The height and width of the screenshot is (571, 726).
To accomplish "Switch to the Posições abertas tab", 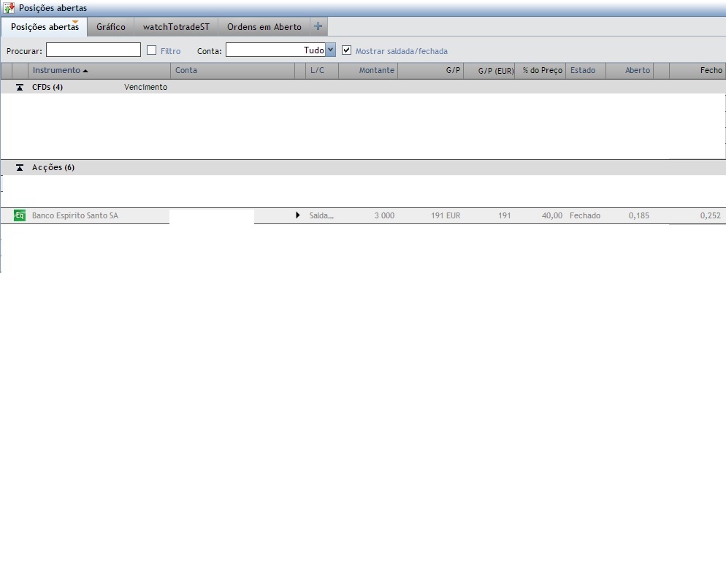I will (45, 27).
